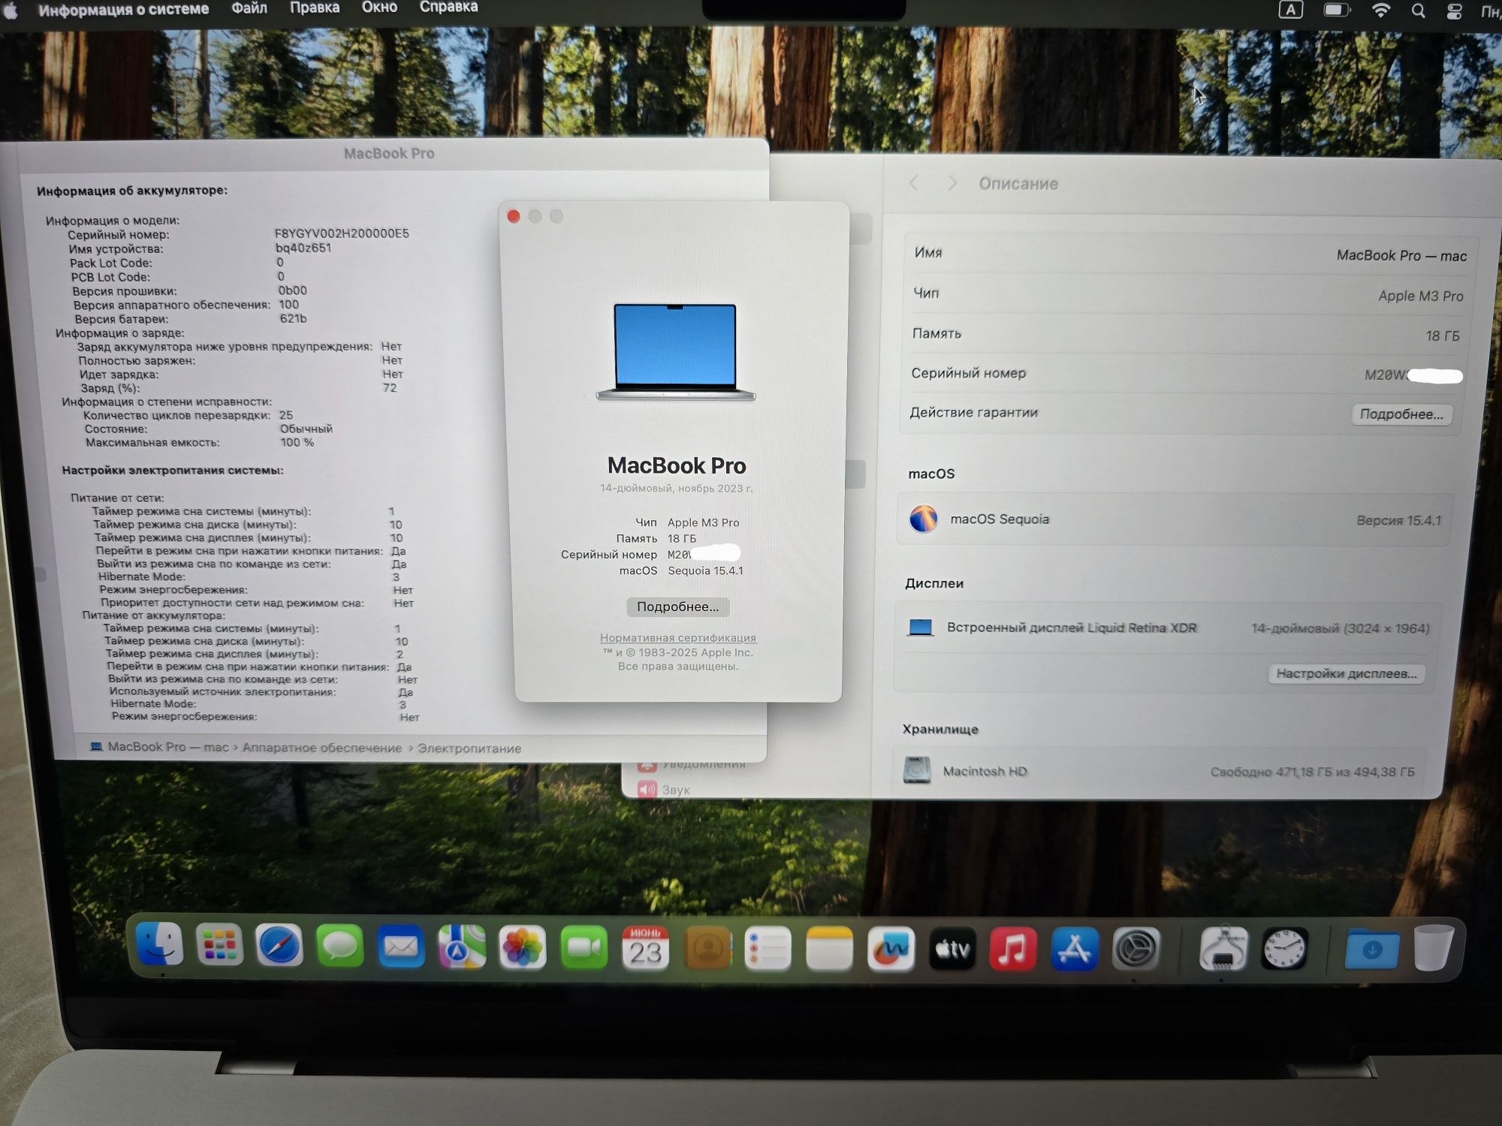Open the Окно menu

[379, 7]
